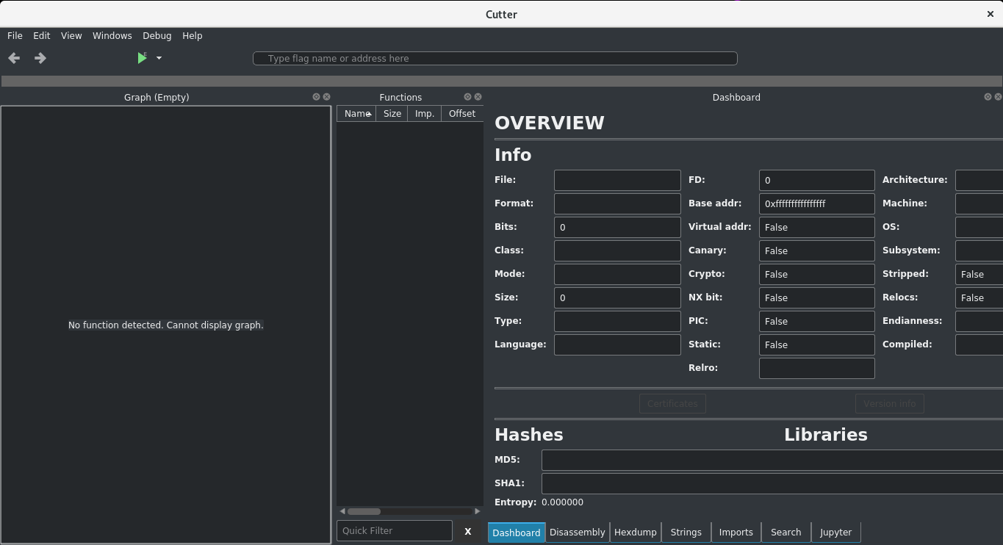The width and height of the screenshot is (1003, 545).
Task: Click the Language info field
Action: click(x=617, y=344)
